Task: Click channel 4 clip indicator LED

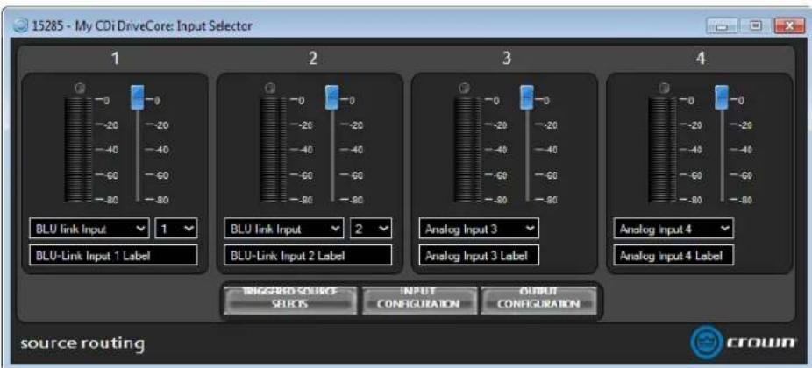Action: (665, 88)
